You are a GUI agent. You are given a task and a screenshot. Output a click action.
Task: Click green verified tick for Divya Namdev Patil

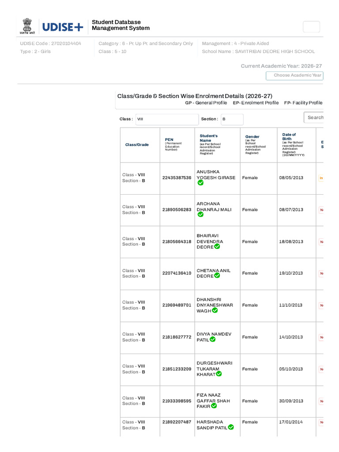pyautogui.click(x=212, y=339)
